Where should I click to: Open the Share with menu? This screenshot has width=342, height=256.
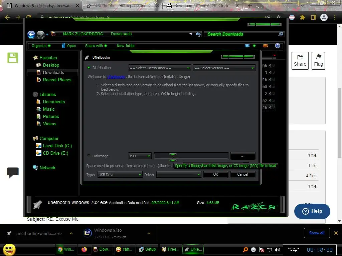[96, 46]
